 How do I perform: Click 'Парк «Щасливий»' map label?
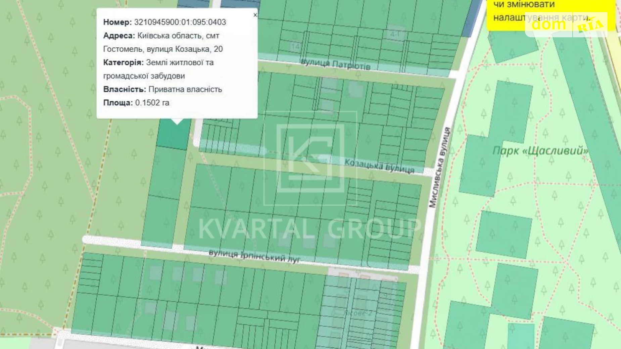tap(540, 151)
